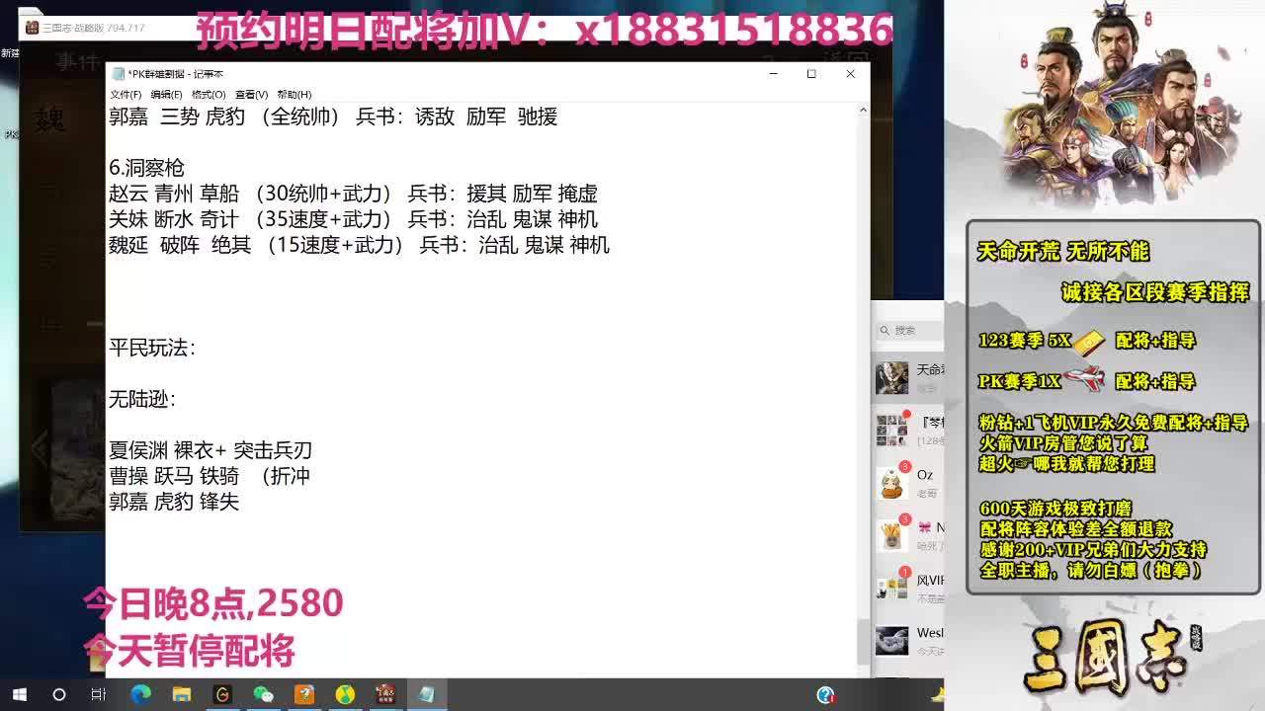This screenshot has width=1265, height=711.
Task: Open the Oz chat in WeChat
Action: [908, 482]
